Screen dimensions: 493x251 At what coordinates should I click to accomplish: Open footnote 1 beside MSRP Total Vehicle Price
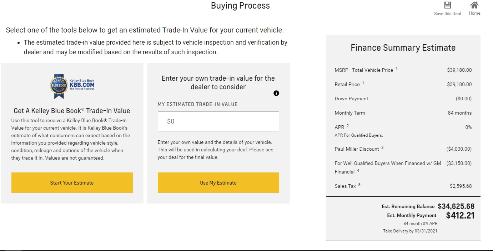click(396, 69)
